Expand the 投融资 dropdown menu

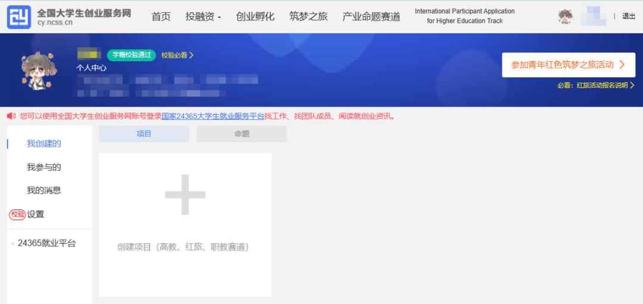pyautogui.click(x=203, y=17)
